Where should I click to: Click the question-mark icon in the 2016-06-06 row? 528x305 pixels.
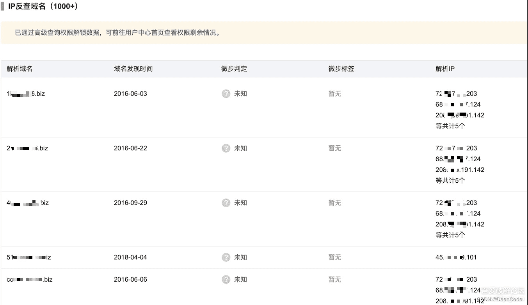click(x=226, y=279)
